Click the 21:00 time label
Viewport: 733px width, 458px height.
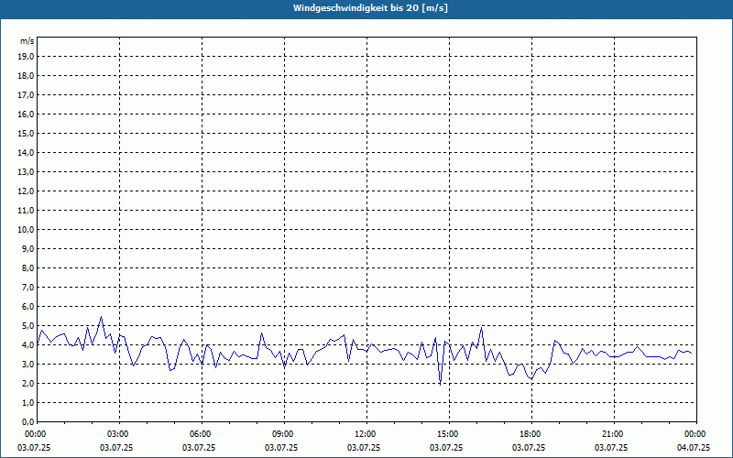[611, 434]
